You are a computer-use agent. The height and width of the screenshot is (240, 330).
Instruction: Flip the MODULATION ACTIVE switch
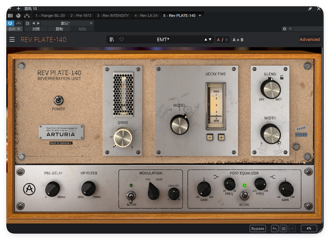(x=131, y=196)
